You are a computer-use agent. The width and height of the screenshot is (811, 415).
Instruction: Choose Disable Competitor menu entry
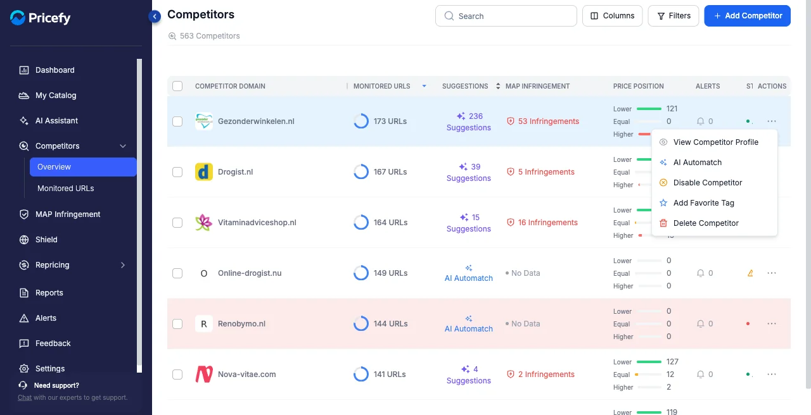pyautogui.click(x=715, y=183)
